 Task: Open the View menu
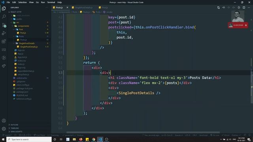pyautogui.click(x=31, y=2)
